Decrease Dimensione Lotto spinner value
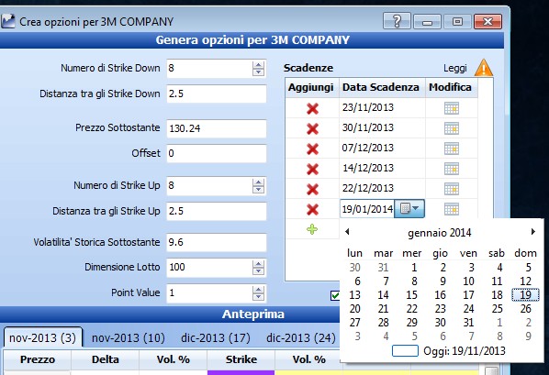The image size is (549, 375). point(258,271)
